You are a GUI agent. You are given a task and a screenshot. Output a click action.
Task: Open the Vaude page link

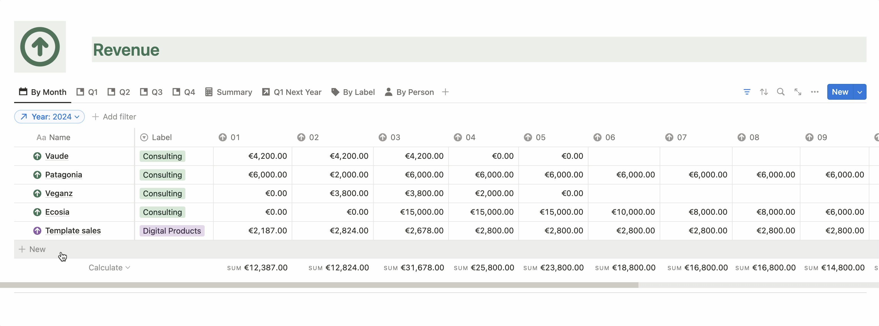57,156
